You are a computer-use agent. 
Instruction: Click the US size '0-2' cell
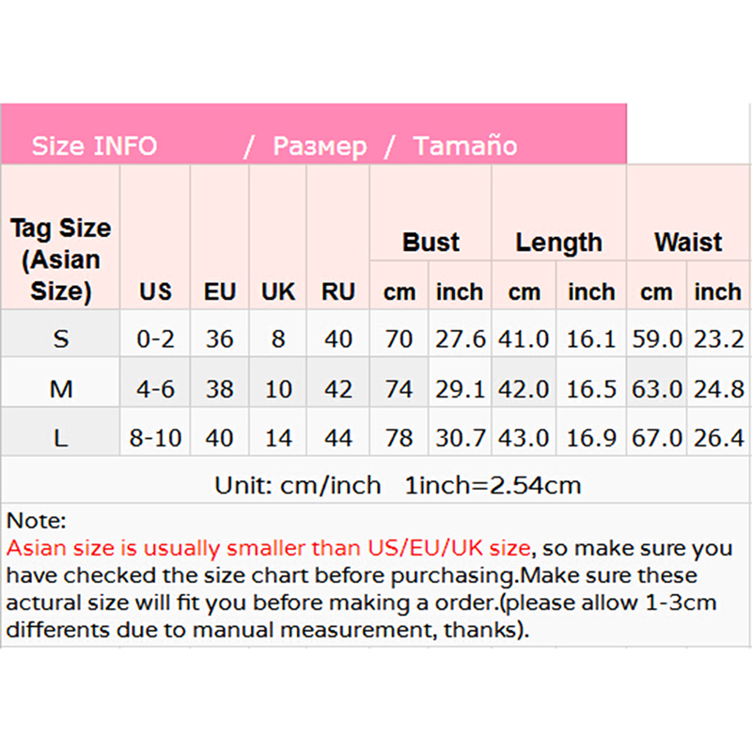[155, 337]
